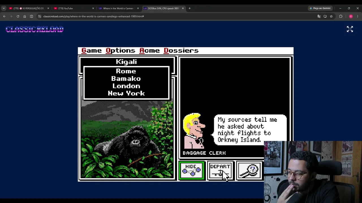Open the tab search dropdown
Viewport: 362px width, 203px height.
4,8
